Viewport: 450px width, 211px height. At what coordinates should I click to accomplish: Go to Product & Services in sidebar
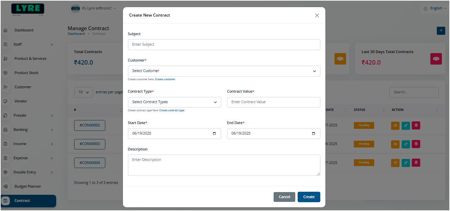pyautogui.click(x=30, y=58)
